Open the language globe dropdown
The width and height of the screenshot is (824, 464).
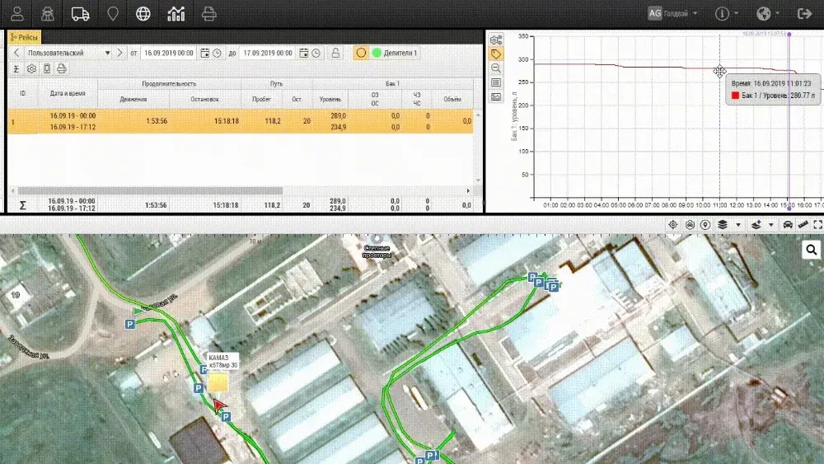point(768,14)
